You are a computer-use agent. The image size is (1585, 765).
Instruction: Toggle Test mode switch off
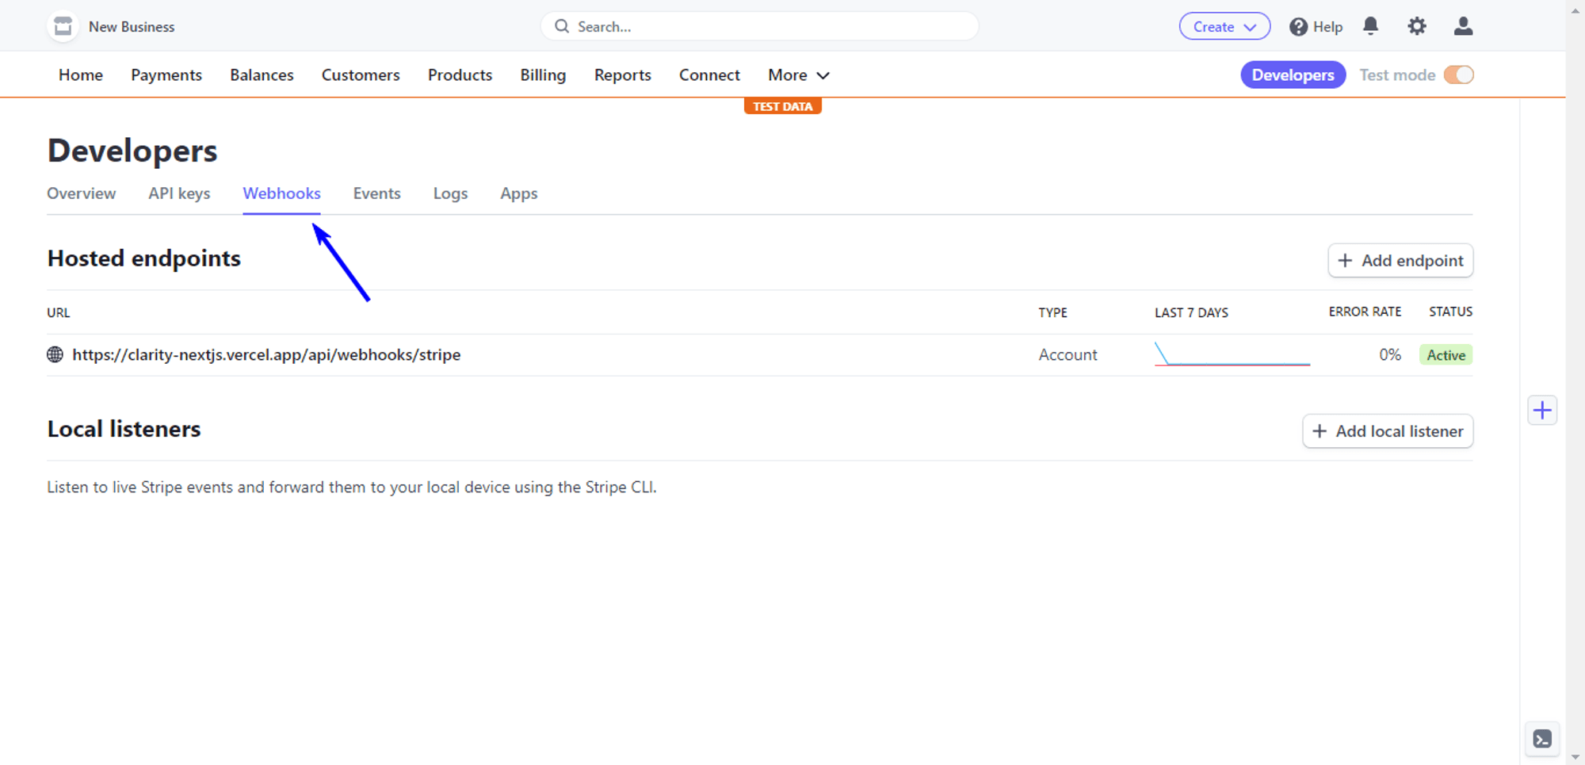tap(1458, 75)
